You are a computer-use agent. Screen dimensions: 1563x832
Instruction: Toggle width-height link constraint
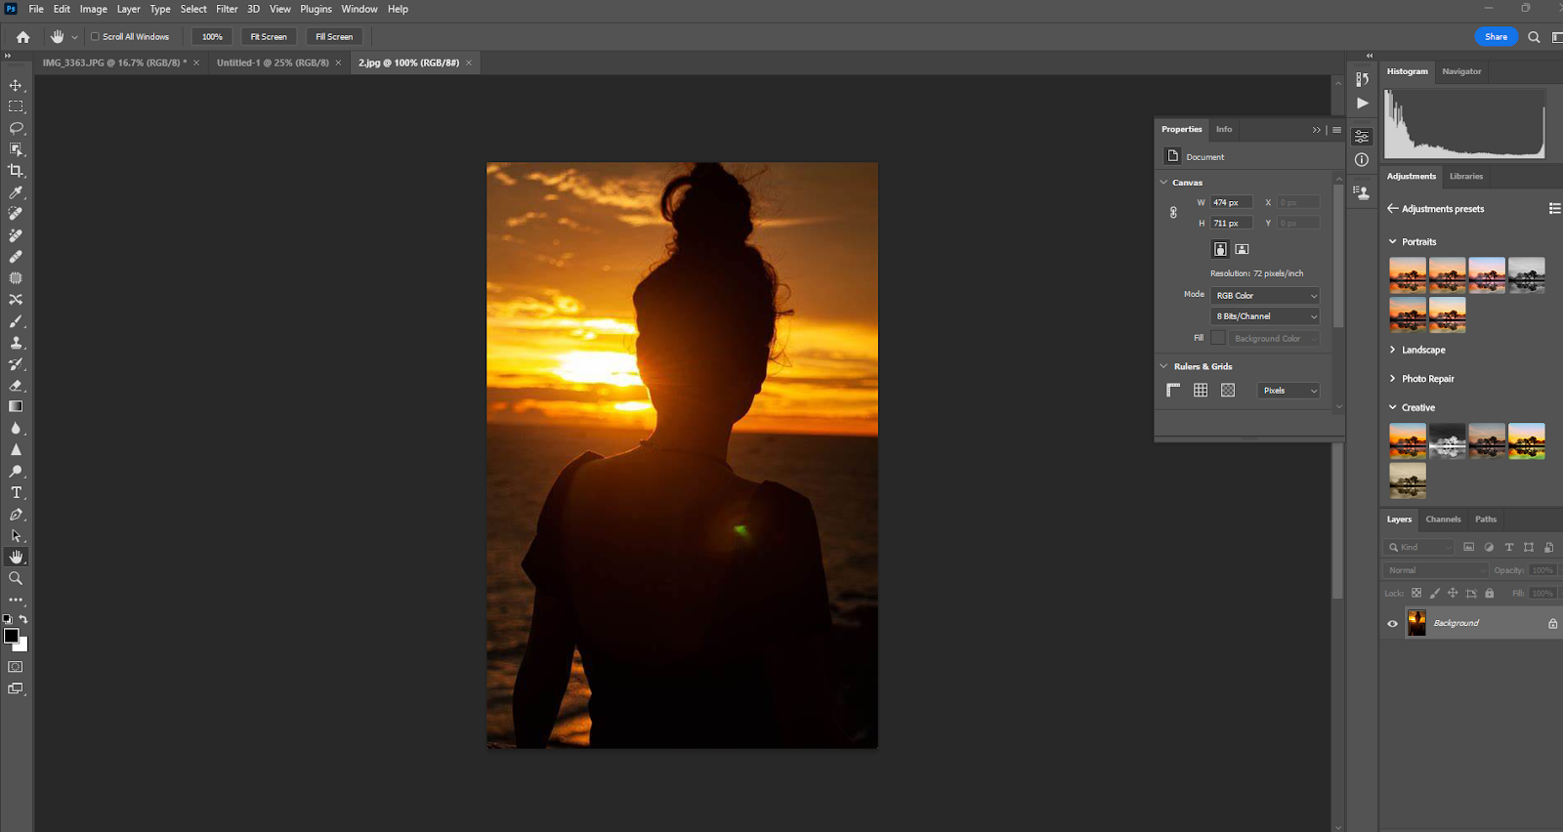click(1173, 213)
